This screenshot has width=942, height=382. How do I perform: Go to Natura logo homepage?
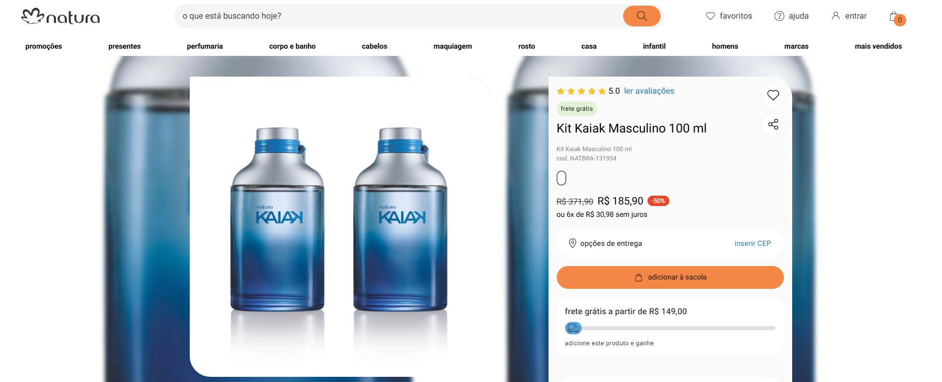click(61, 17)
